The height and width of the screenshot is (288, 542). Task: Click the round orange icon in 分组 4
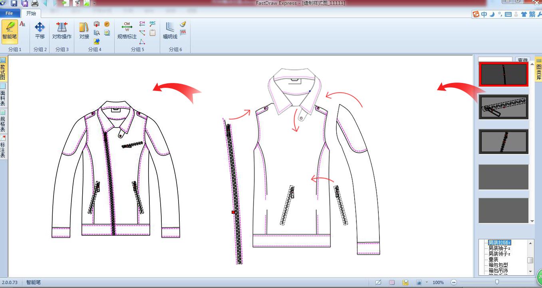coord(107,24)
